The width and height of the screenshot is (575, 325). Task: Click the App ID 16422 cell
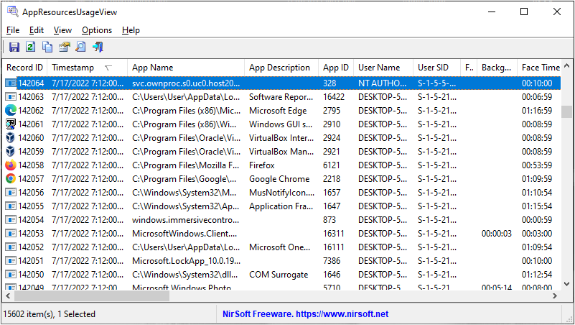(334, 97)
